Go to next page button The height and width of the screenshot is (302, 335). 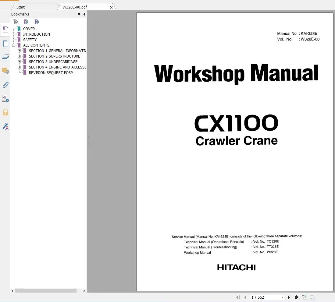coord(289,297)
